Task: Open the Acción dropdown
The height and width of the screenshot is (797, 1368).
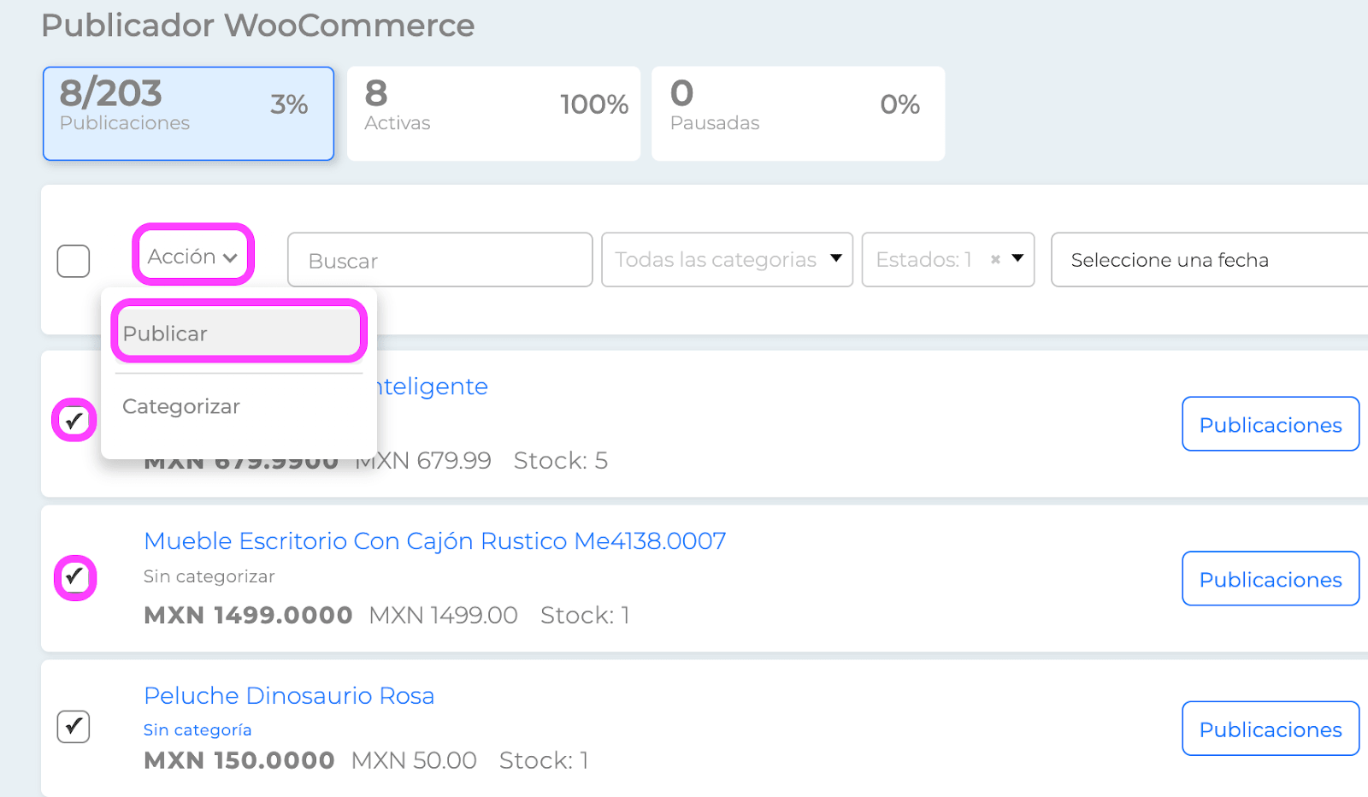Action: coord(193,256)
